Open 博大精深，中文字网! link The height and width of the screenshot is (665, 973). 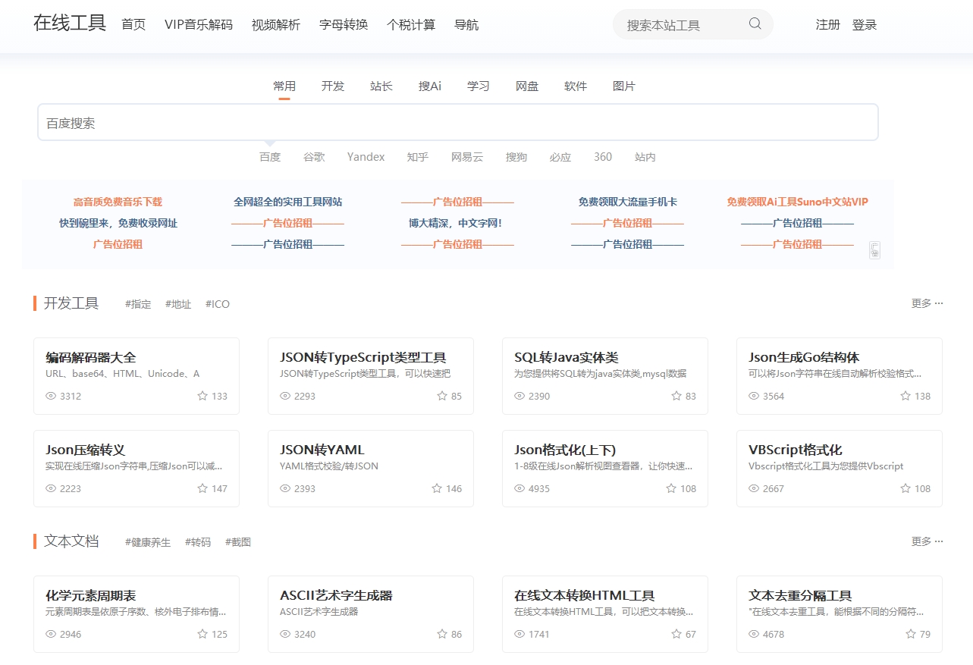coord(455,223)
